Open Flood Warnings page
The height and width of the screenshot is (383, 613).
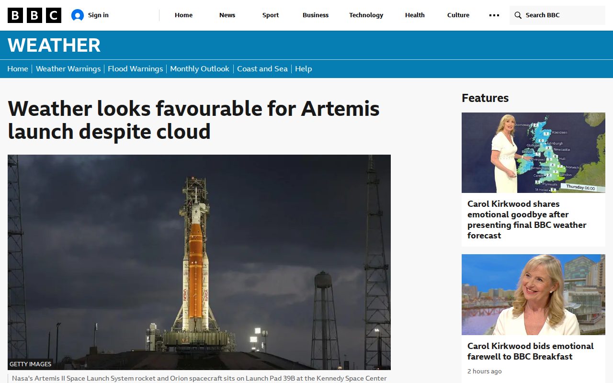(136, 69)
